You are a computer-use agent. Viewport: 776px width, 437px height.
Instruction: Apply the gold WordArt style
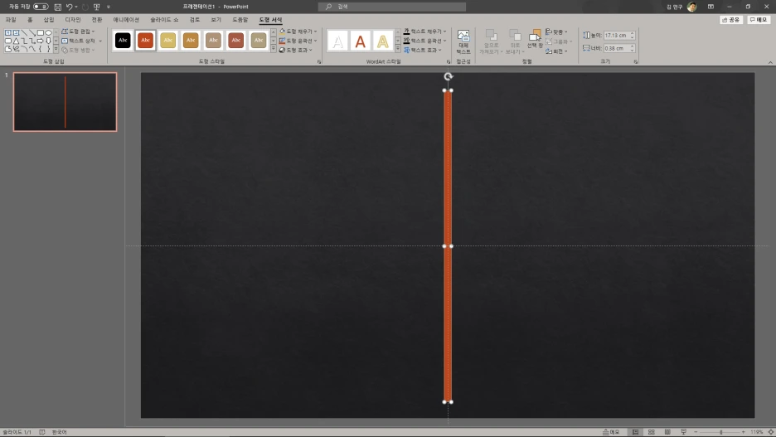[382, 41]
